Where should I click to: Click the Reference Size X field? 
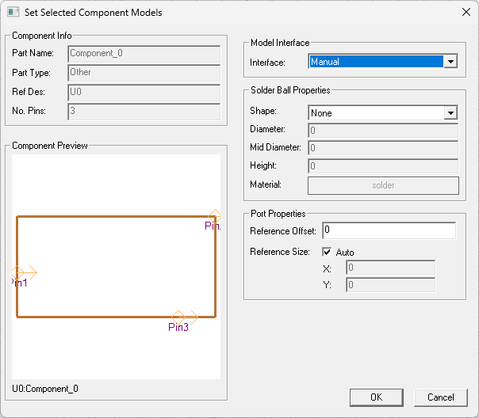click(390, 268)
